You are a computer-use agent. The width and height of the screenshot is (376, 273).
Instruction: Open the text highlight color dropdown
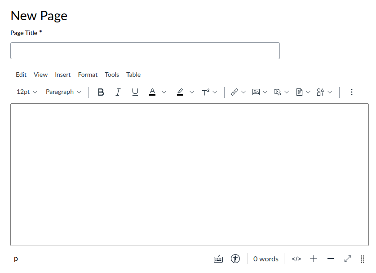192,92
